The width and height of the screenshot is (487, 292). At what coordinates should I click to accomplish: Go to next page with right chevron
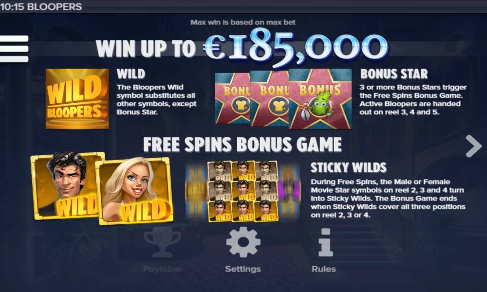474,146
